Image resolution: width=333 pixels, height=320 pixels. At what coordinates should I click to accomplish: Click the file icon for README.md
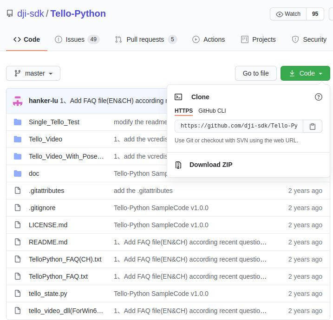tap(18, 242)
